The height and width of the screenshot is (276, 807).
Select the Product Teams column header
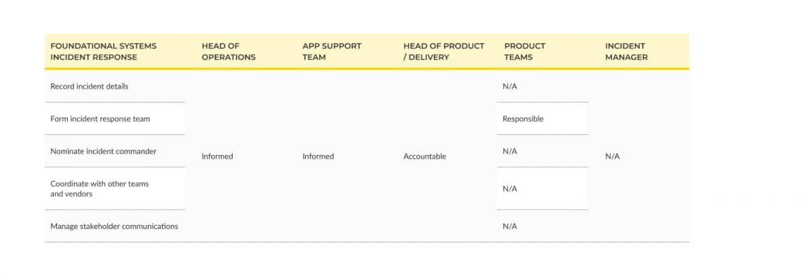click(x=525, y=52)
